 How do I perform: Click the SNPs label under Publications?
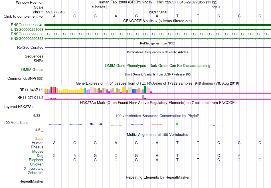point(39,61)
